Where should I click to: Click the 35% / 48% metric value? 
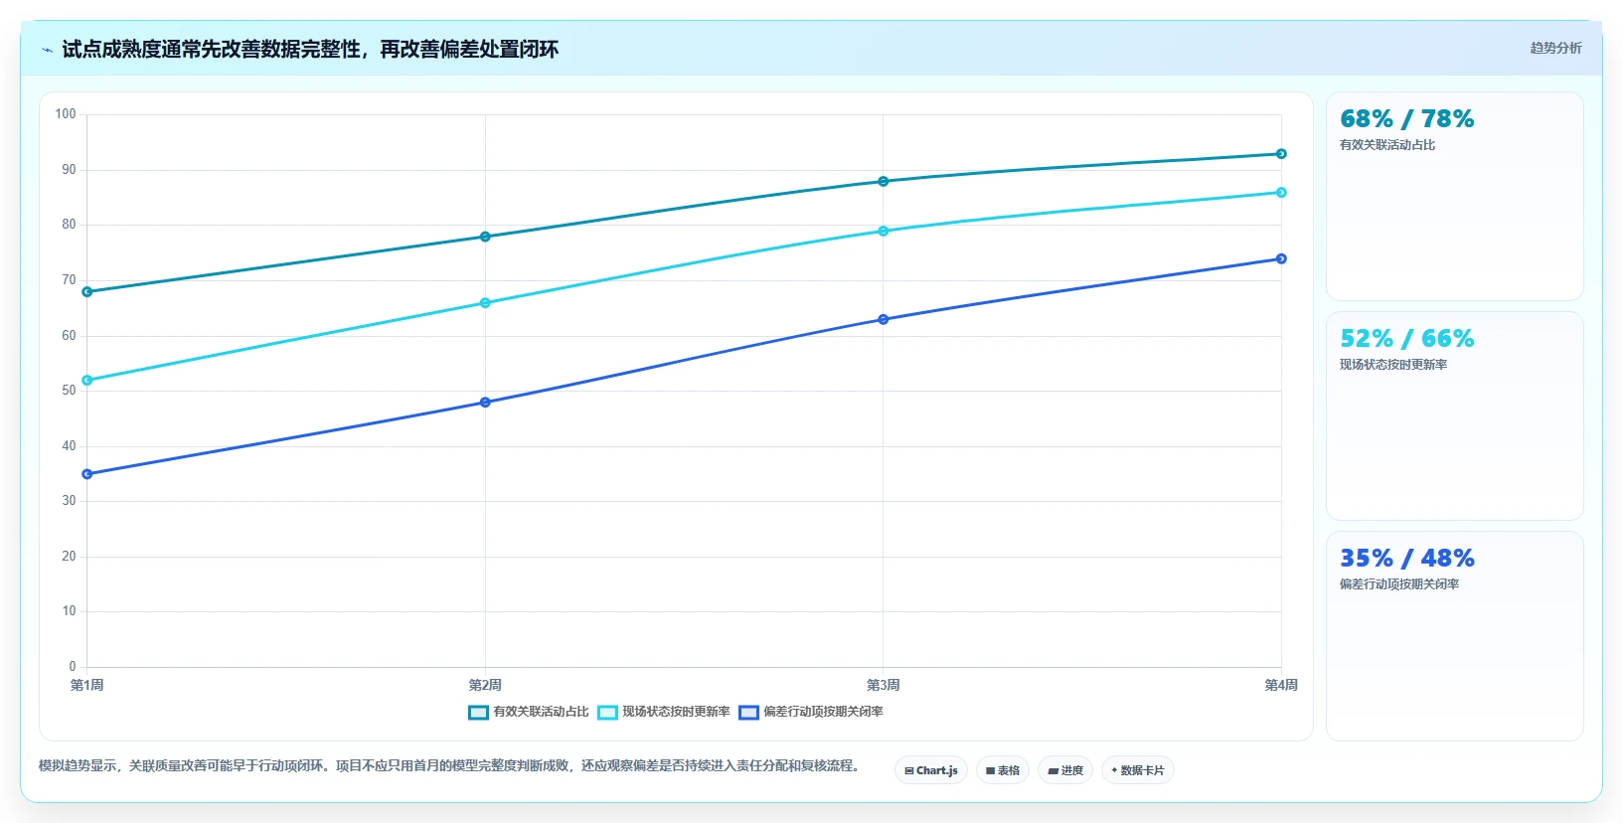(x=1406, y=559)
